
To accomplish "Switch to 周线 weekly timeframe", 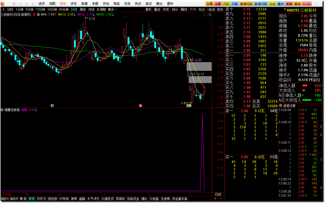I will tap(83, 9).
